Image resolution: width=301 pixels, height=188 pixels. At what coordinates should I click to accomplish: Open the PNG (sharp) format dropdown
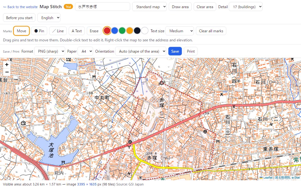click(50, 51)
